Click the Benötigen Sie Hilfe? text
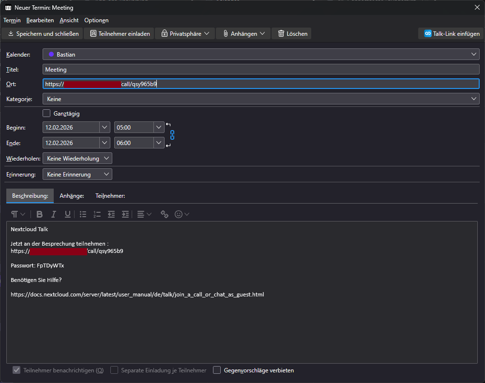 (36, 280)
